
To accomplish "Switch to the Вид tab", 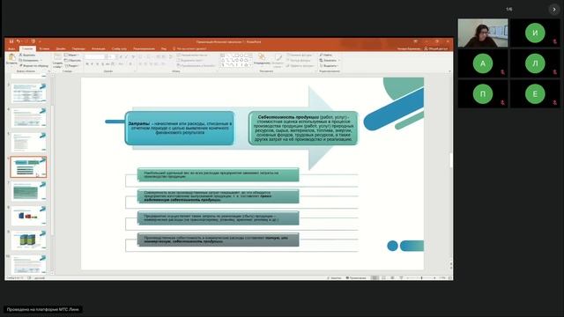I will point(164,48).
